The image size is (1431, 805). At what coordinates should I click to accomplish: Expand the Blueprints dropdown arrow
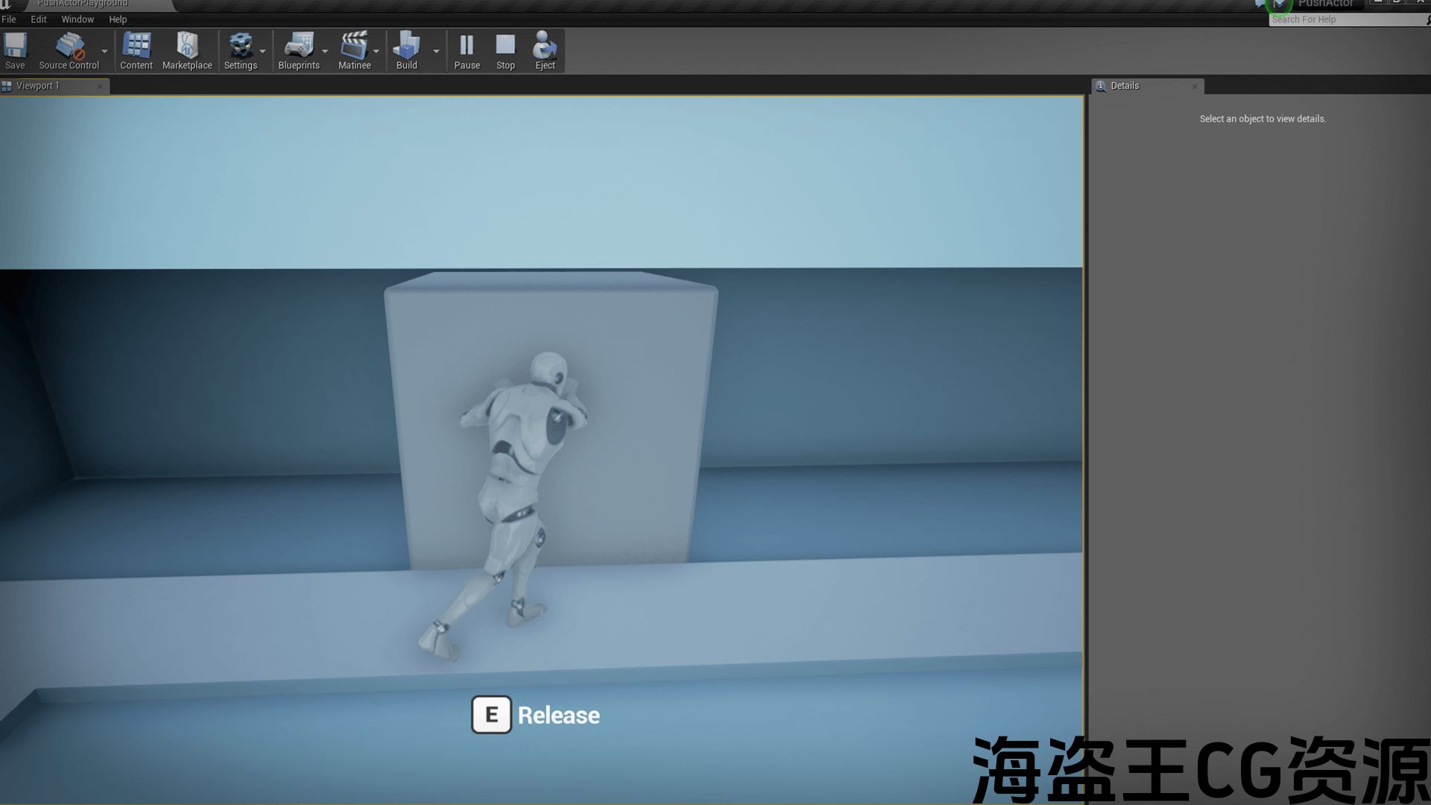click(x=325, y=51)
